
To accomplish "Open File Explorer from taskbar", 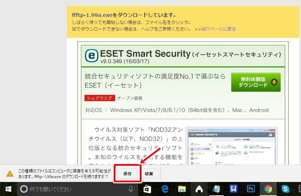I will [182, 189].
